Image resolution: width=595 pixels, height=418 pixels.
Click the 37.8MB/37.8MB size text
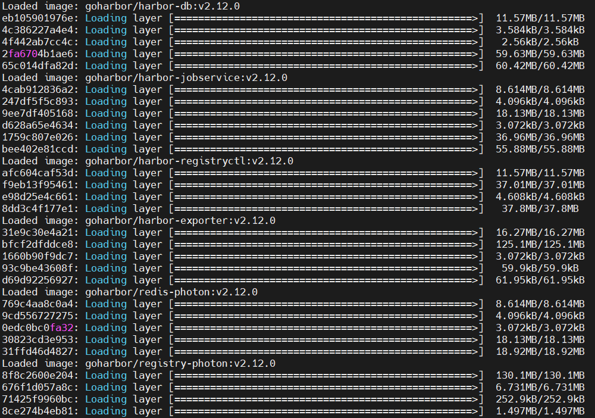click(x=540, y=208)
